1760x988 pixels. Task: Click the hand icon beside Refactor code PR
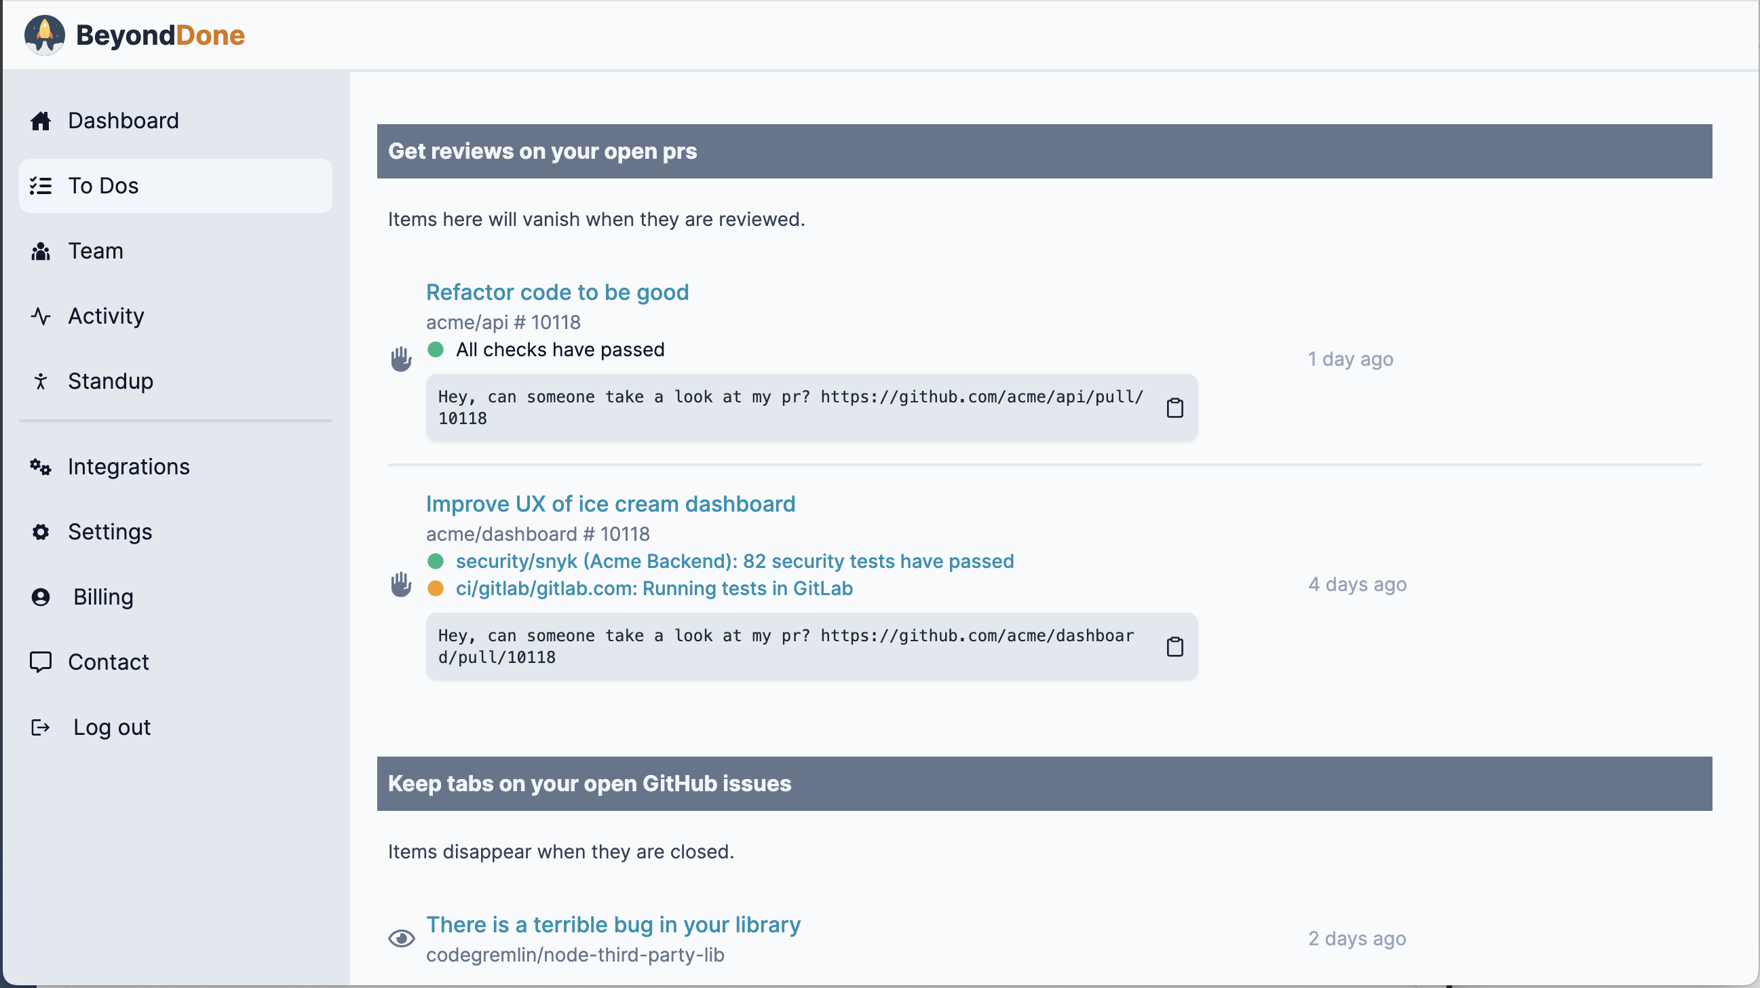[x=401, y=359]
